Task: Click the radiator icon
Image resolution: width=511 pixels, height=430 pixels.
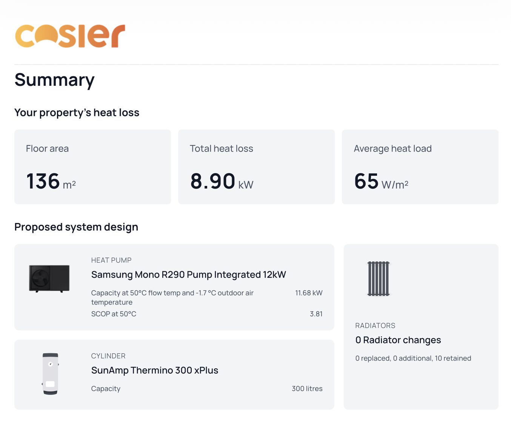Action: 378,278
